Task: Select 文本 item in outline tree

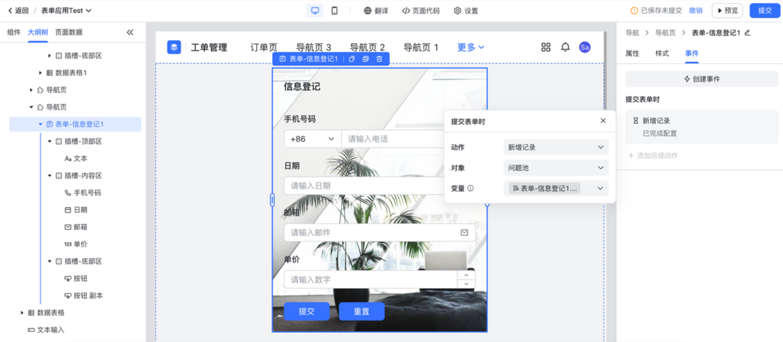Action: (76, 158)
